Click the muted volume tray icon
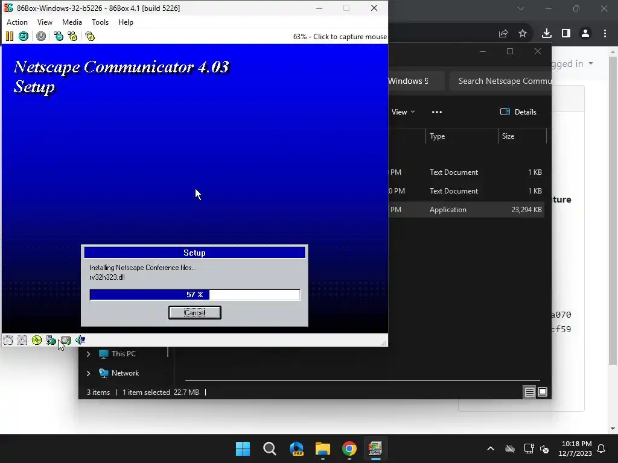This screenshot has height=463, width=618. (544, 449)
